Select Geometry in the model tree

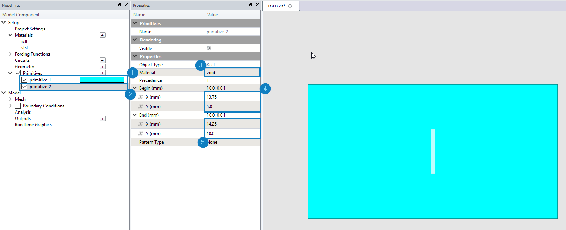(x=24, y=67)
